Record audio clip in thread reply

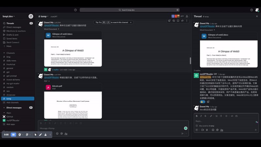coord(207,130)
